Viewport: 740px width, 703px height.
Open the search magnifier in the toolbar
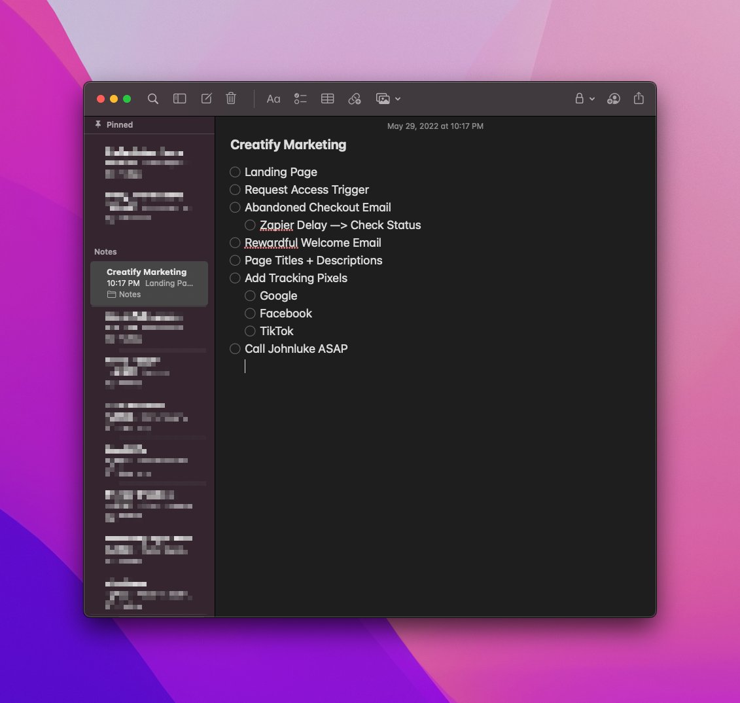[152, 99]
